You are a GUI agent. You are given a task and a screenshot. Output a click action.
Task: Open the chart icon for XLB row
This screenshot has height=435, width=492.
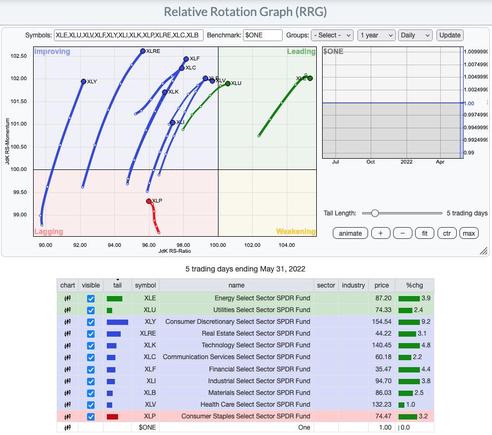[x=67, y=393]
